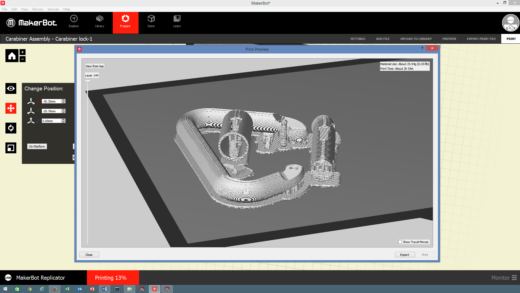
Task: Click the MakerBot logo
Action: [32, 23]
